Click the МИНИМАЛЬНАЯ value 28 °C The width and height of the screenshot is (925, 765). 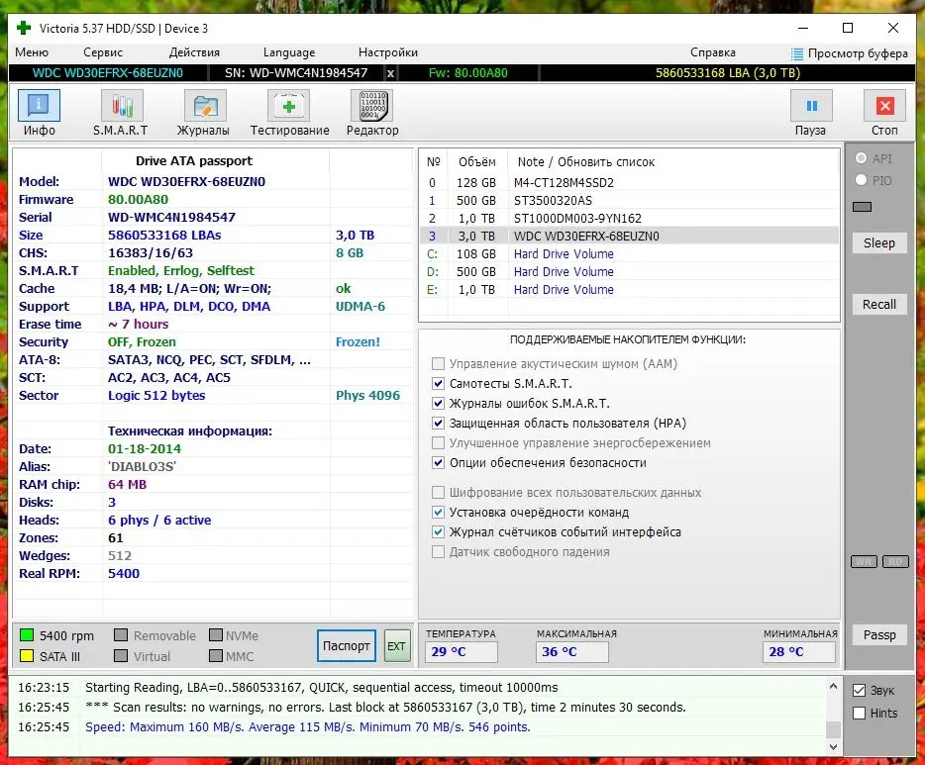click(799, 652)
